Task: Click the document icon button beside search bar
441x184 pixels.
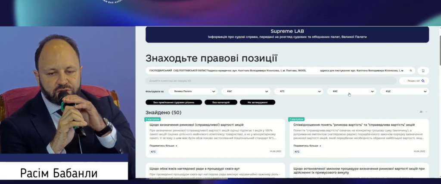Action: 423,71
